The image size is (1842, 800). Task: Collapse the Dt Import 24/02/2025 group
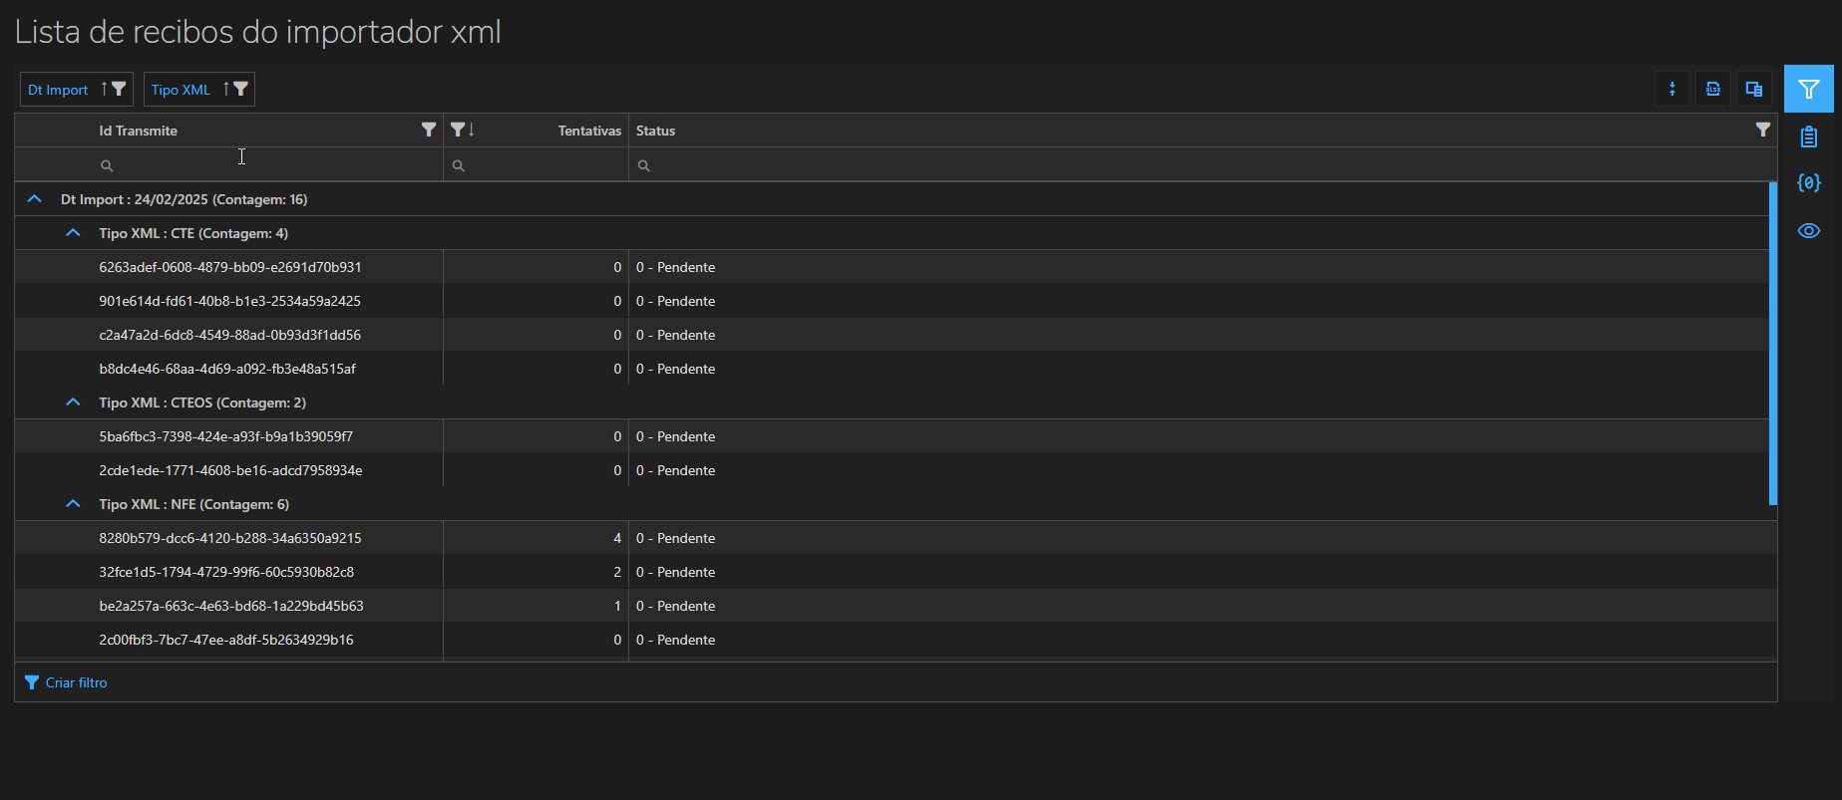[x=34, y=199]
